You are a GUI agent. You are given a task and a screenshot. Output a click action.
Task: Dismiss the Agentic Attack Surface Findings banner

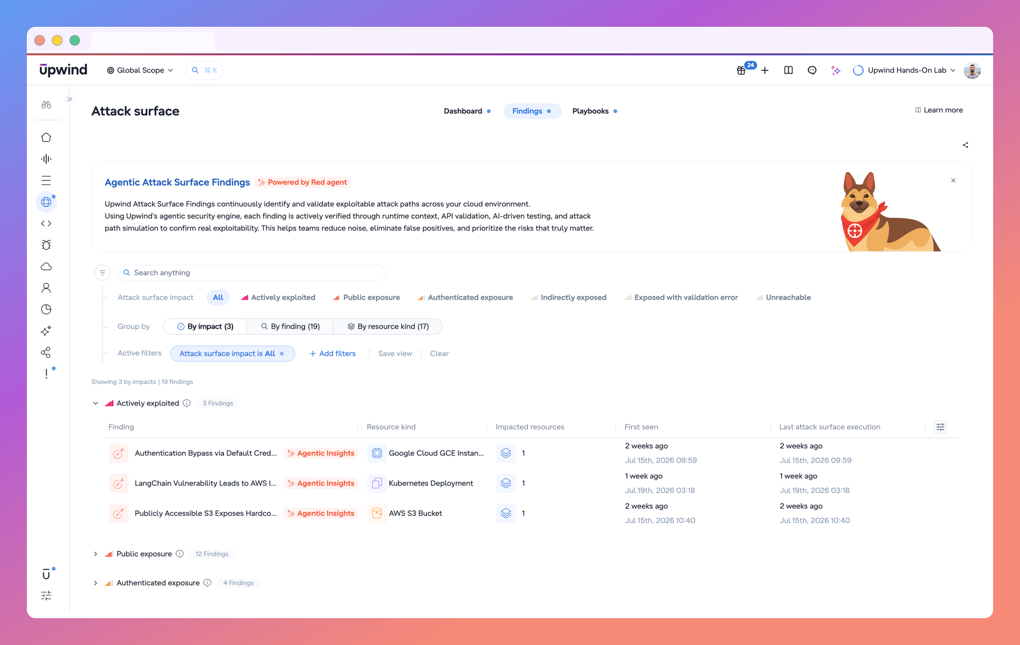953,180
